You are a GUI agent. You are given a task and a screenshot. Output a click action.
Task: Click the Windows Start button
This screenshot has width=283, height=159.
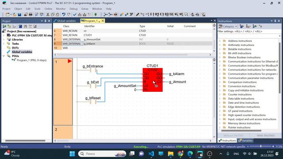pos(72,154)
